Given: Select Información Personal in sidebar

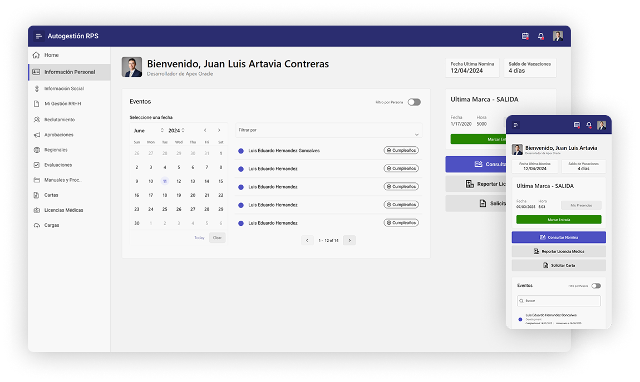Looking at the screenshot, I should tap(69, 72).
